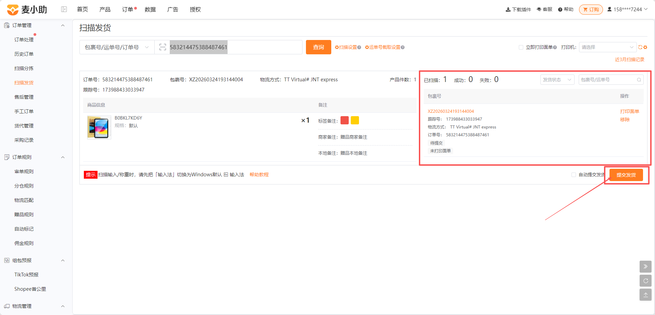Open 物流匹配 in sidebar
The height and width of the screenshot is (315, 655).
[24, 200]
